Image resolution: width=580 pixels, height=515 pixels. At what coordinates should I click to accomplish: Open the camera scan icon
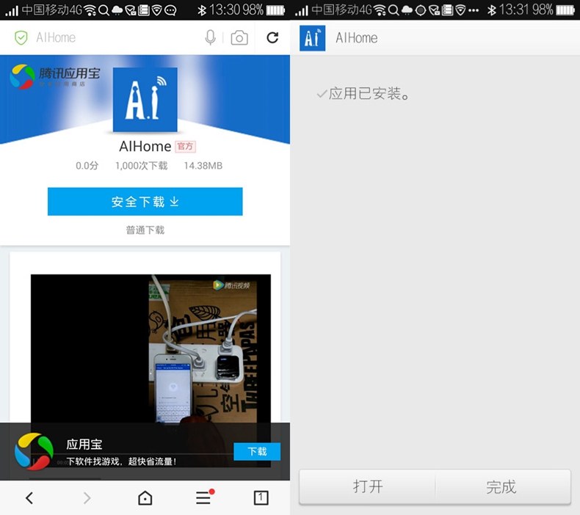click(x=239, y=38)
